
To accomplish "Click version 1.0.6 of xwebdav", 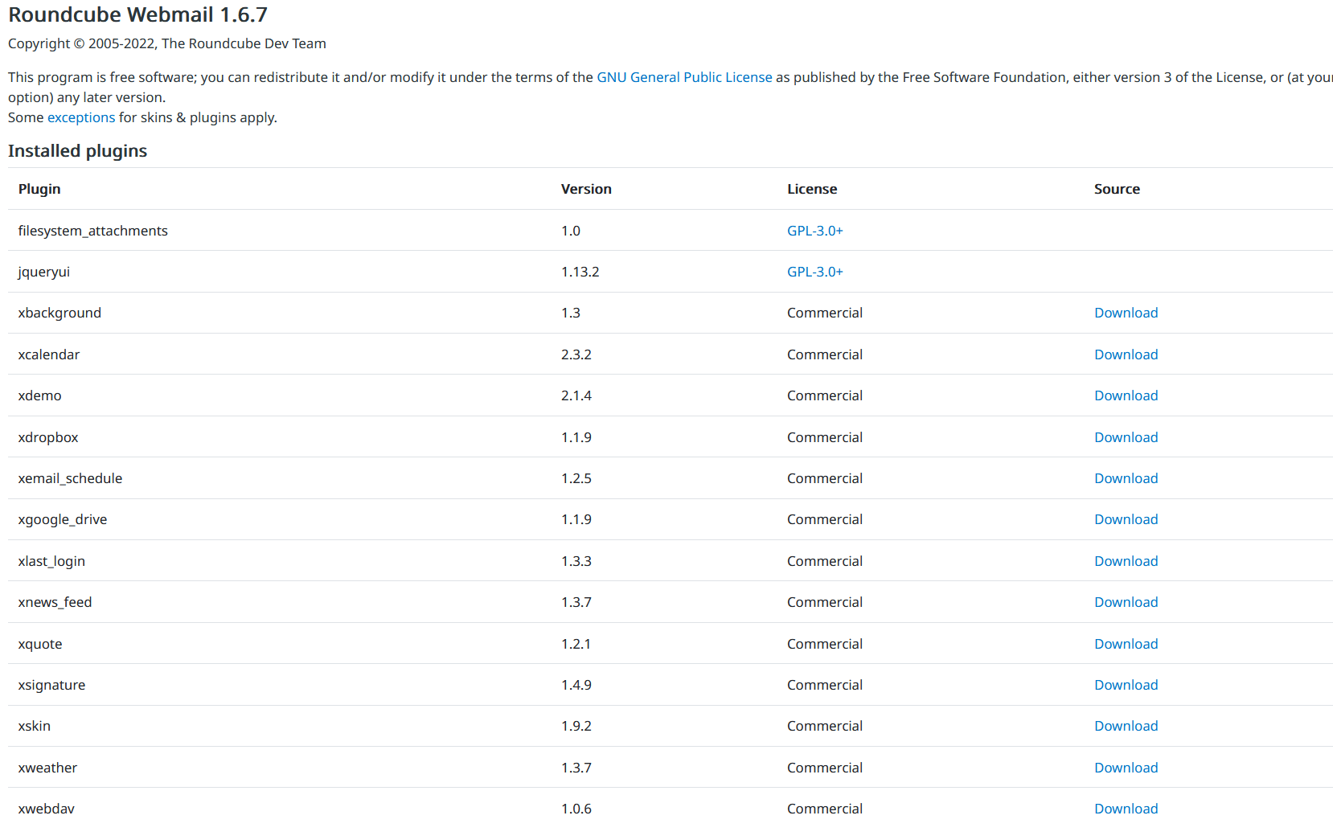I will [x=576, y=809].
